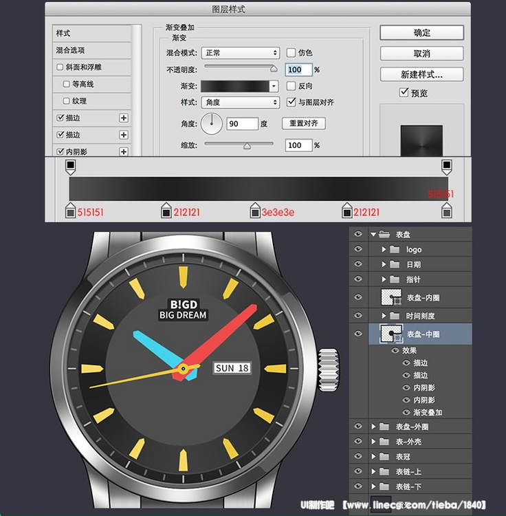The image size is (506, 516).
Task: Click the gradient bar preview to edit
Action: tap(235, 86)
